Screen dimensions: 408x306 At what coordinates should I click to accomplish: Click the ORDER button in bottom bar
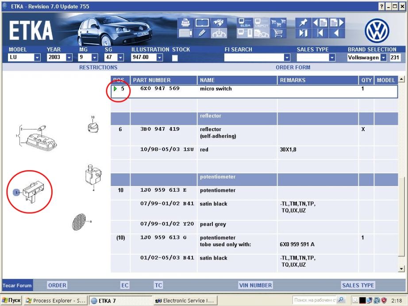tap(57, 285)
